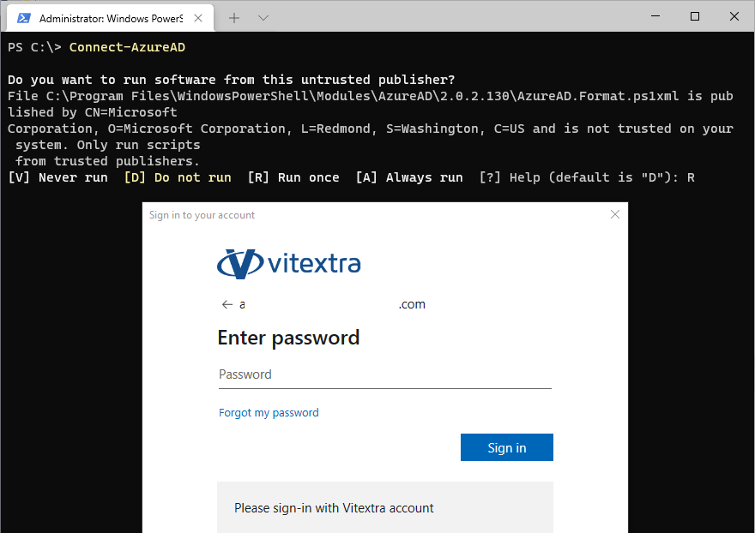This screenshot has width=755, height=533.
Task: Open the 'Forgot my password' link
Action: tap(269, 412)
